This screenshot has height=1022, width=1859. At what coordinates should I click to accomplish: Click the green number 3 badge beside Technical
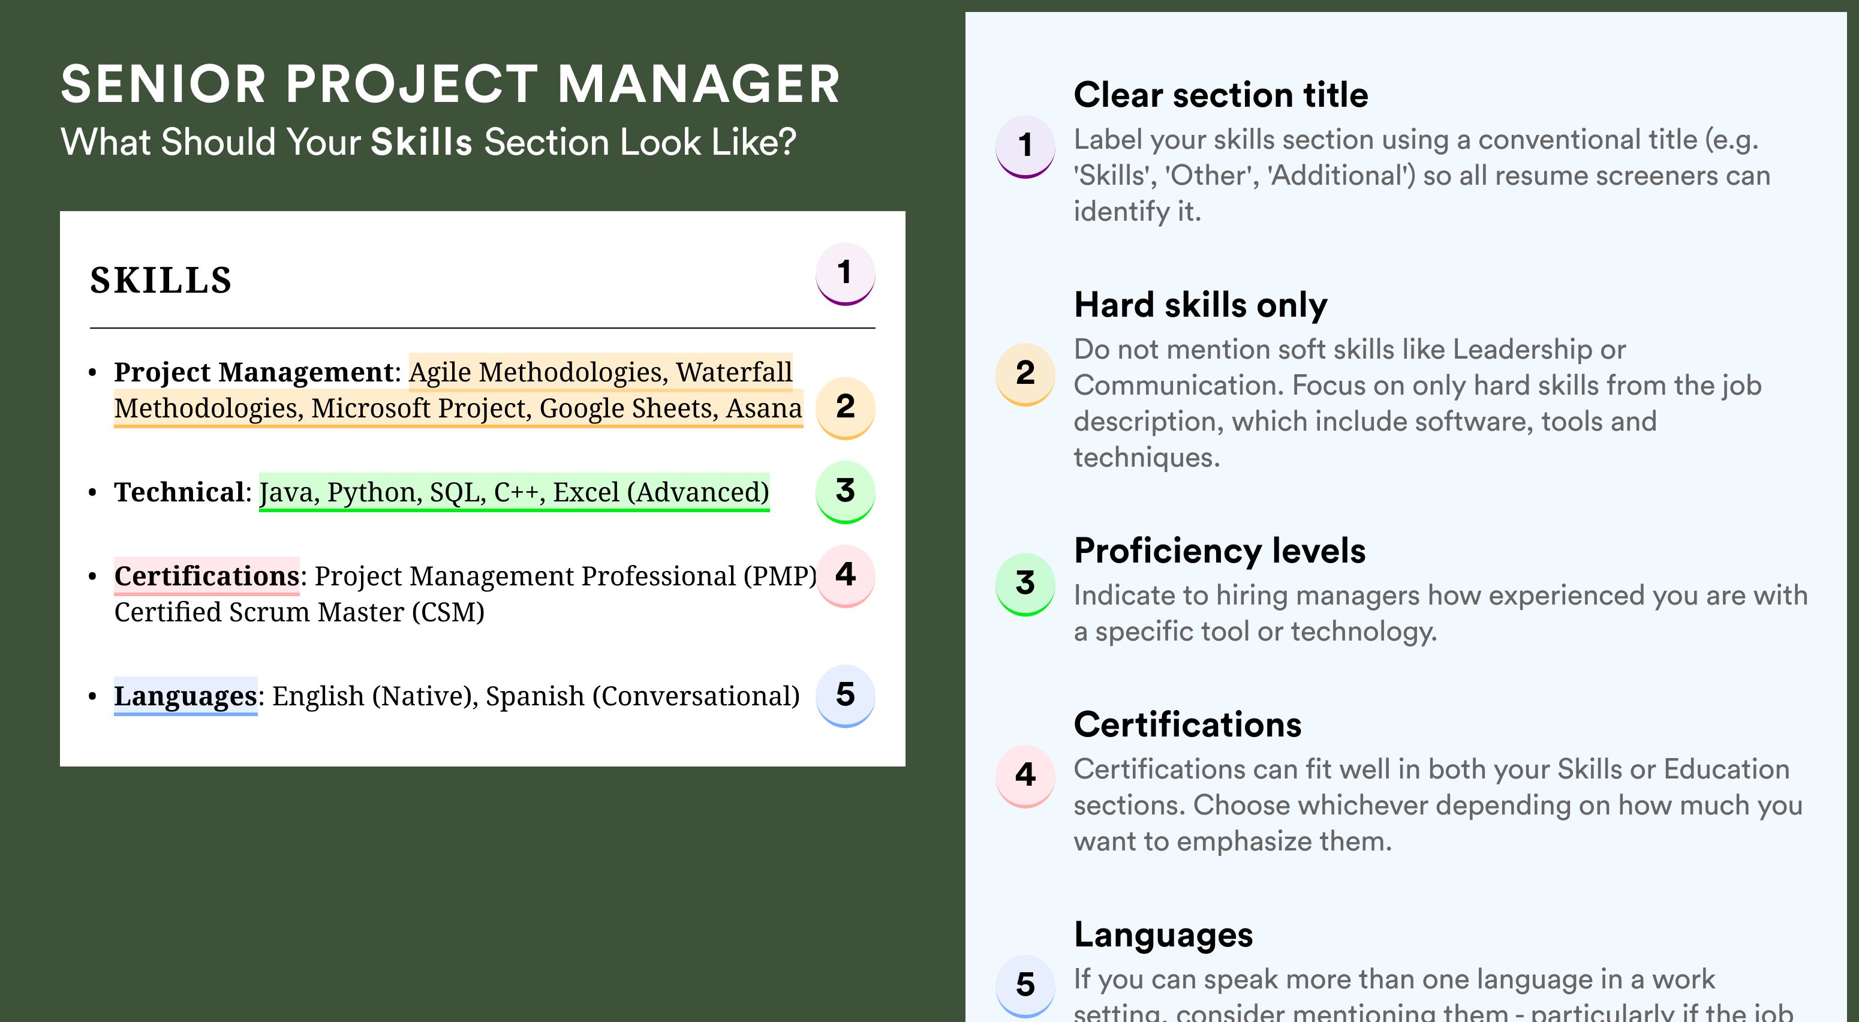tap(845, 492)
